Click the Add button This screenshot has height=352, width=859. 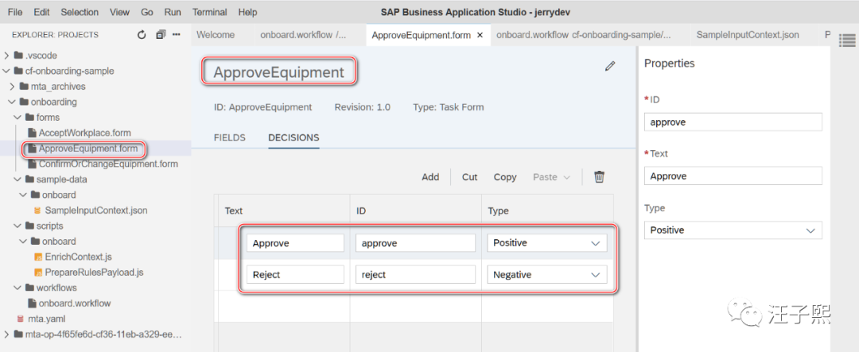[x=430, y=177]
